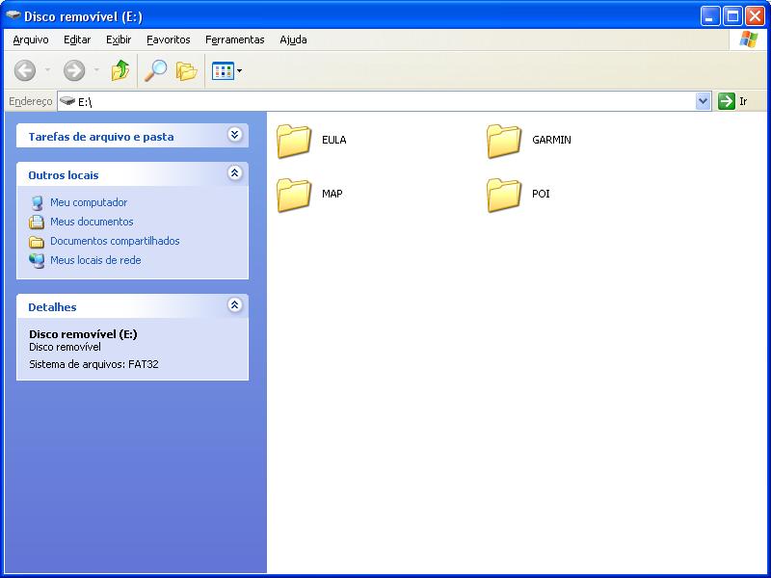This screenshot has width=771, height=578.
Task: Open the Meu computador link
Action: pos(89,202)
